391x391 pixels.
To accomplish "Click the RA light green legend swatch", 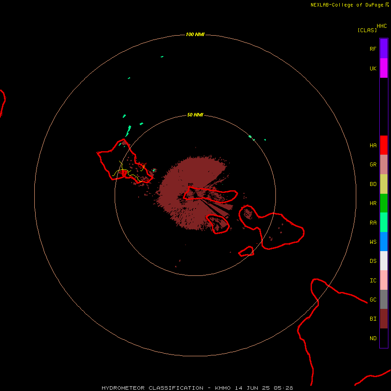I will pyautogui.click(x=384, y=222).
